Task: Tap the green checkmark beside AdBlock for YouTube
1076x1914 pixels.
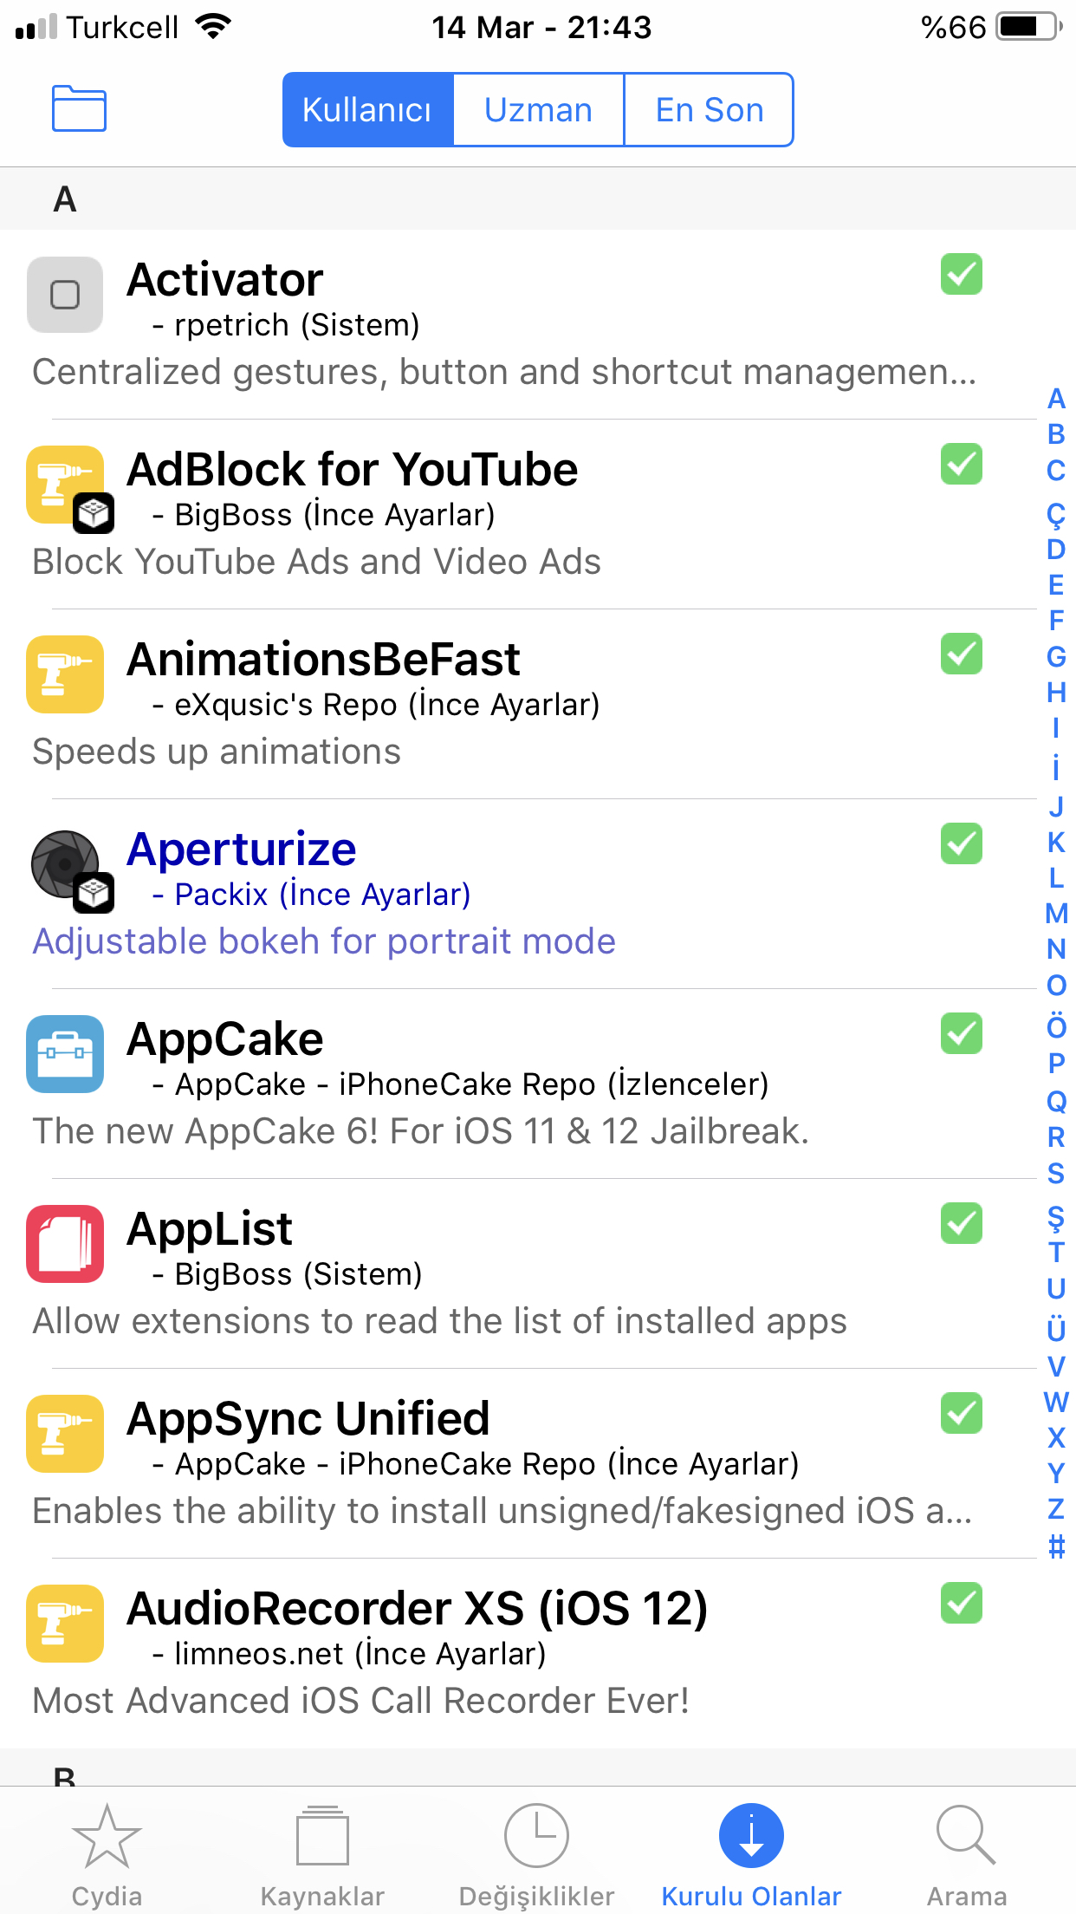Action: click(x=962, y=464)
